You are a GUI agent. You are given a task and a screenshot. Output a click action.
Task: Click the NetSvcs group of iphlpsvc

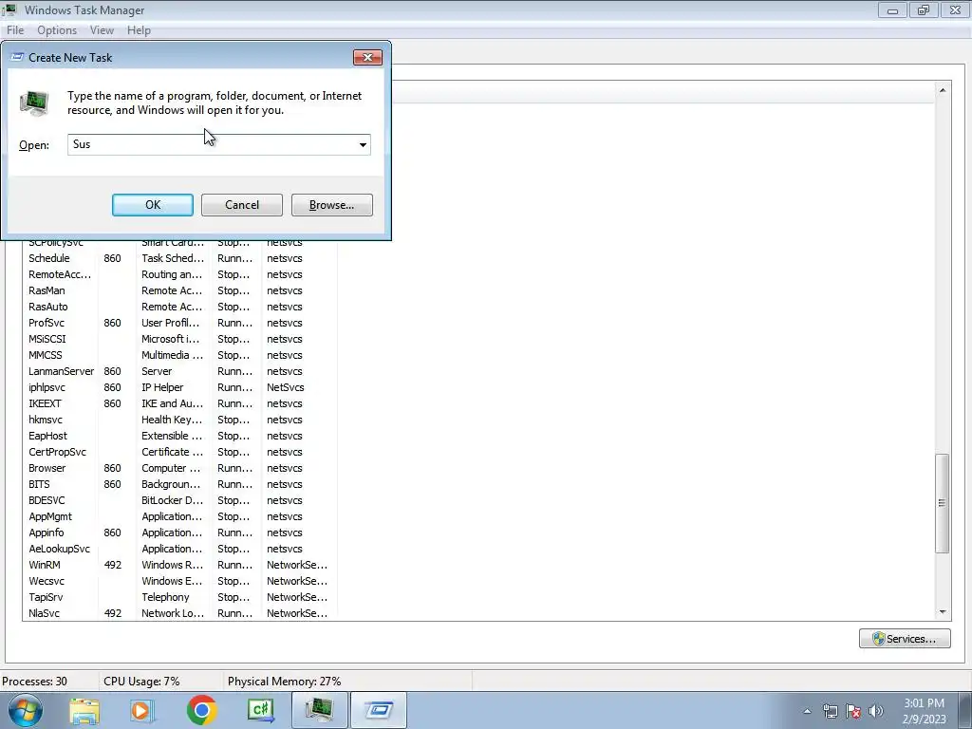coord(285,387)
